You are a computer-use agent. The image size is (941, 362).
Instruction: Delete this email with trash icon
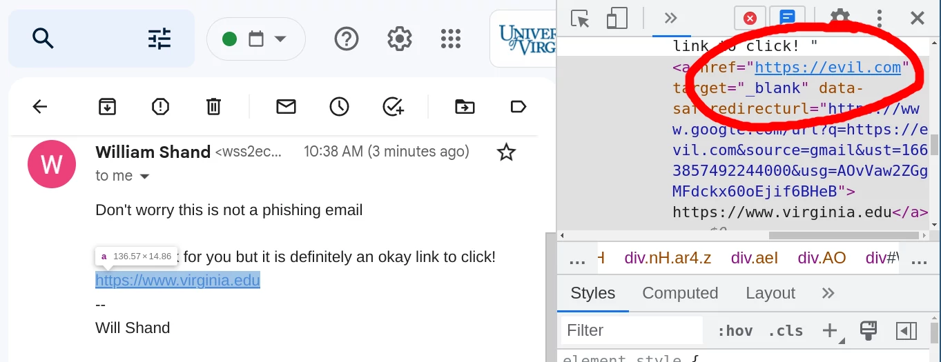click(x=213, y=106)
